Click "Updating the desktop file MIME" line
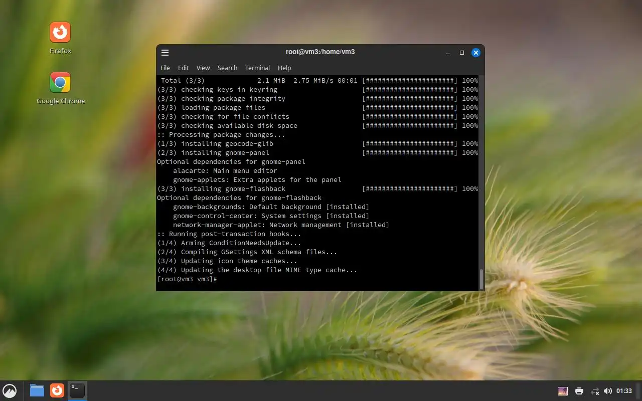642x401 pixels. (257, 270)
